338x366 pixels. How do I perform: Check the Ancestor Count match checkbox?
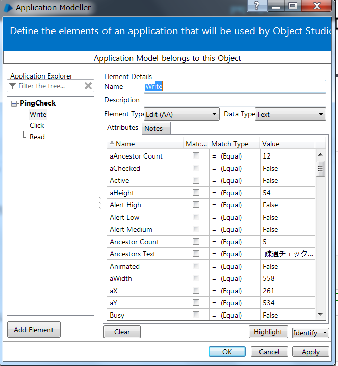196,241
